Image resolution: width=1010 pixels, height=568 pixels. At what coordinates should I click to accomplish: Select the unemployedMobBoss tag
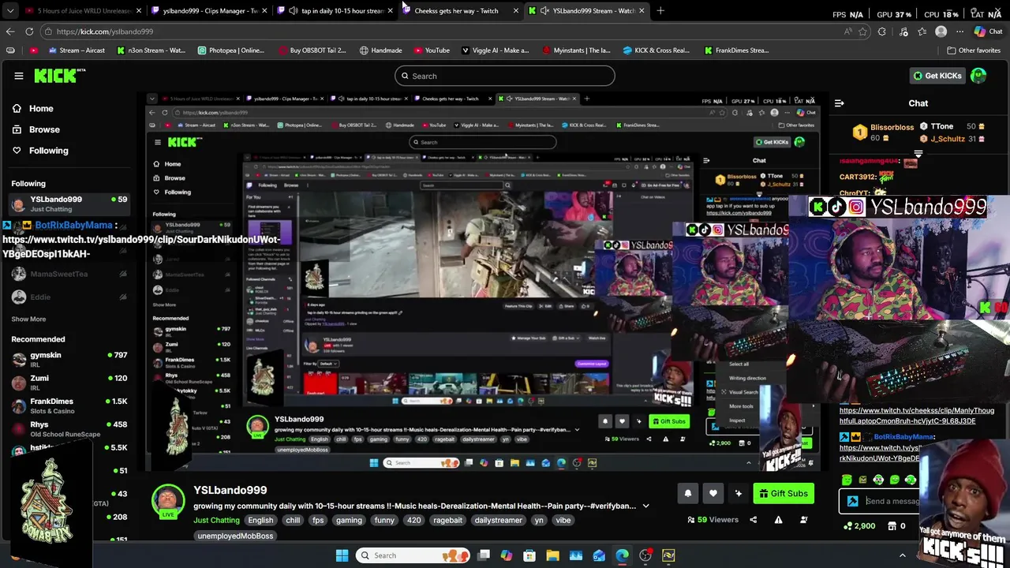click(x=235, y=536)
